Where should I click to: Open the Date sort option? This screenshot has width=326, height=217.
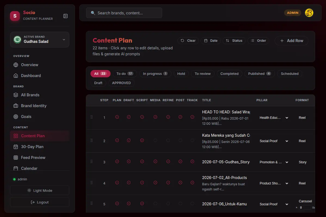click(x=211, y=41)
